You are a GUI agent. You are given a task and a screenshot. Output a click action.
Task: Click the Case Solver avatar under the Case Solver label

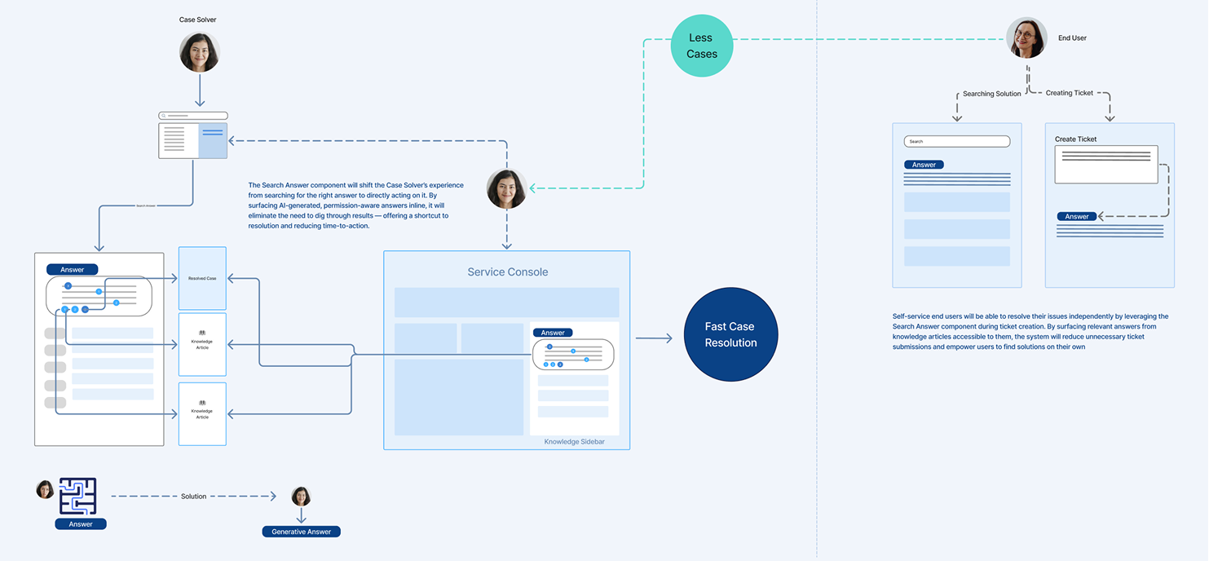coord(200,52)
